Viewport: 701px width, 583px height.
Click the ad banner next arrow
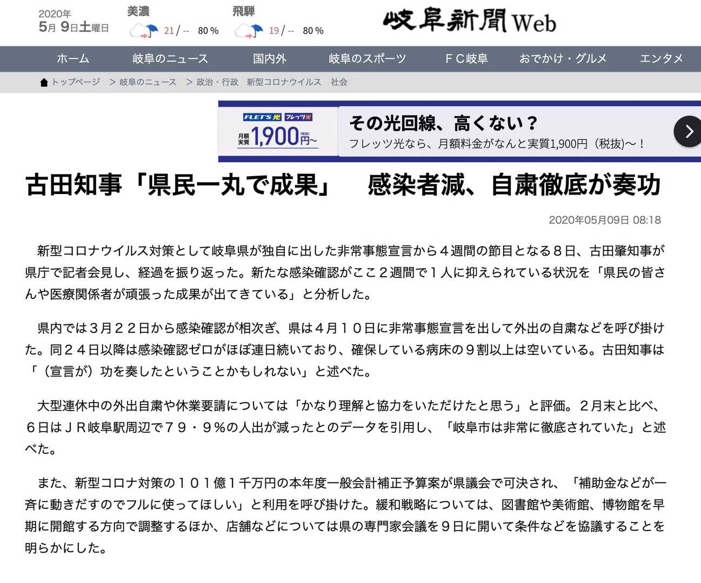click(688, 131)
